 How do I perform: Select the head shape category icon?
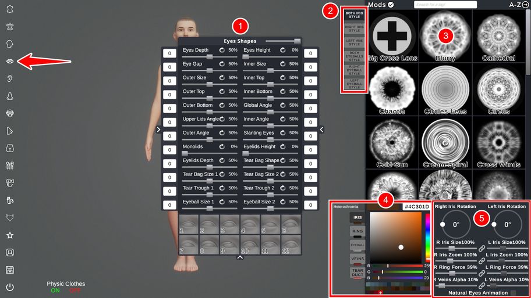click(10, 44)
